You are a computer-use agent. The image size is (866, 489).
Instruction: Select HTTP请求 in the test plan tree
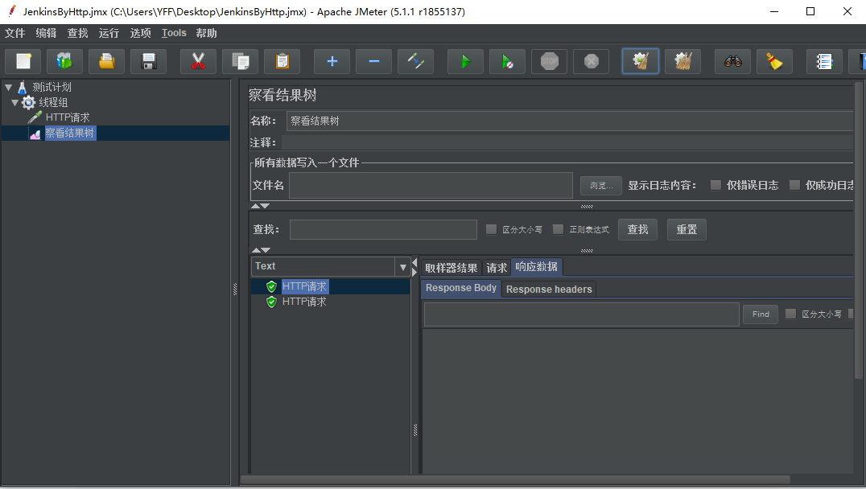tap(68, 117)
